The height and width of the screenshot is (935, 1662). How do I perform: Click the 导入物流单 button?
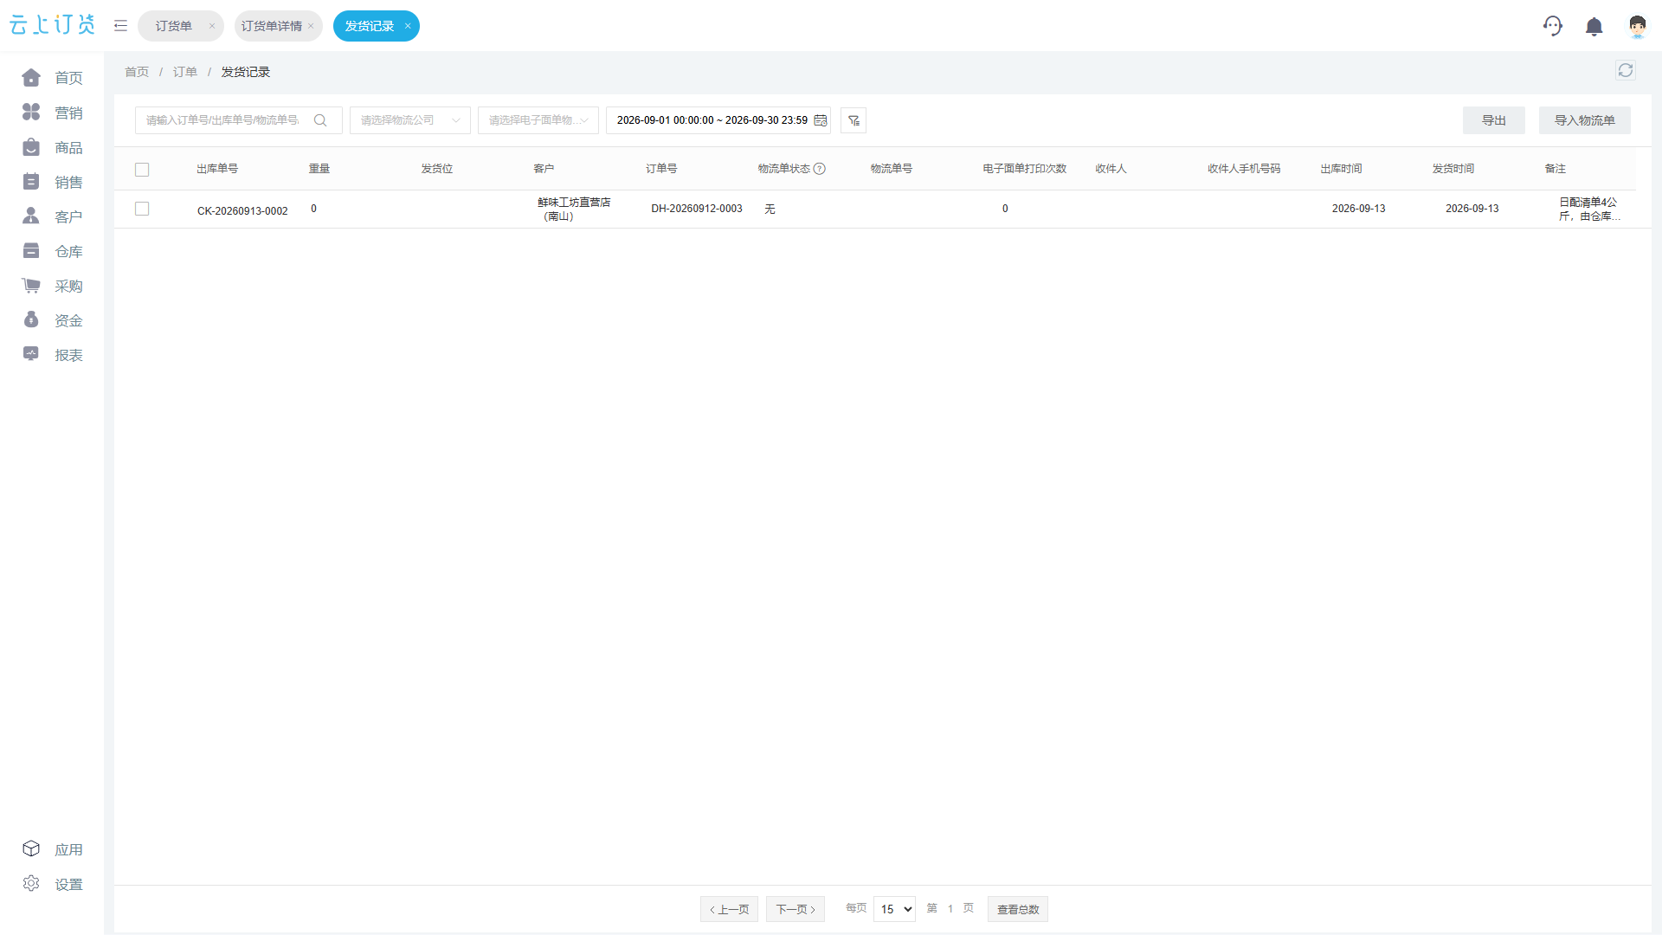1585,120
